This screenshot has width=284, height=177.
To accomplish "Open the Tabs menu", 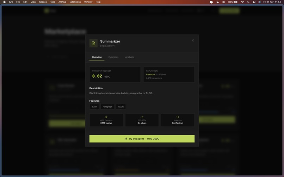I will pyautogui.click(x=53, y=2).
